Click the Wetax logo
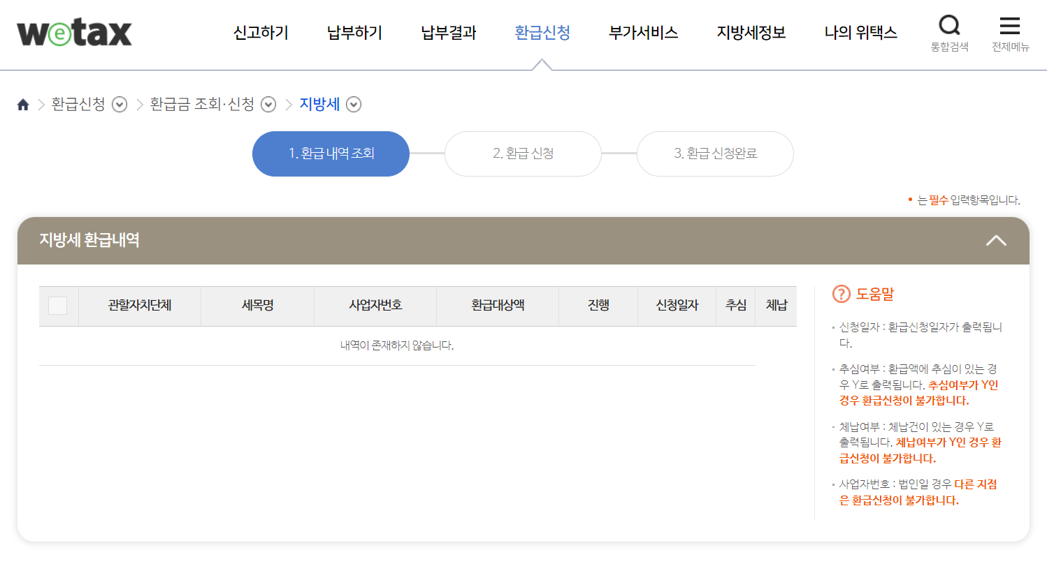Viewport: 1047px width, 566px height. tap(73, 32)
